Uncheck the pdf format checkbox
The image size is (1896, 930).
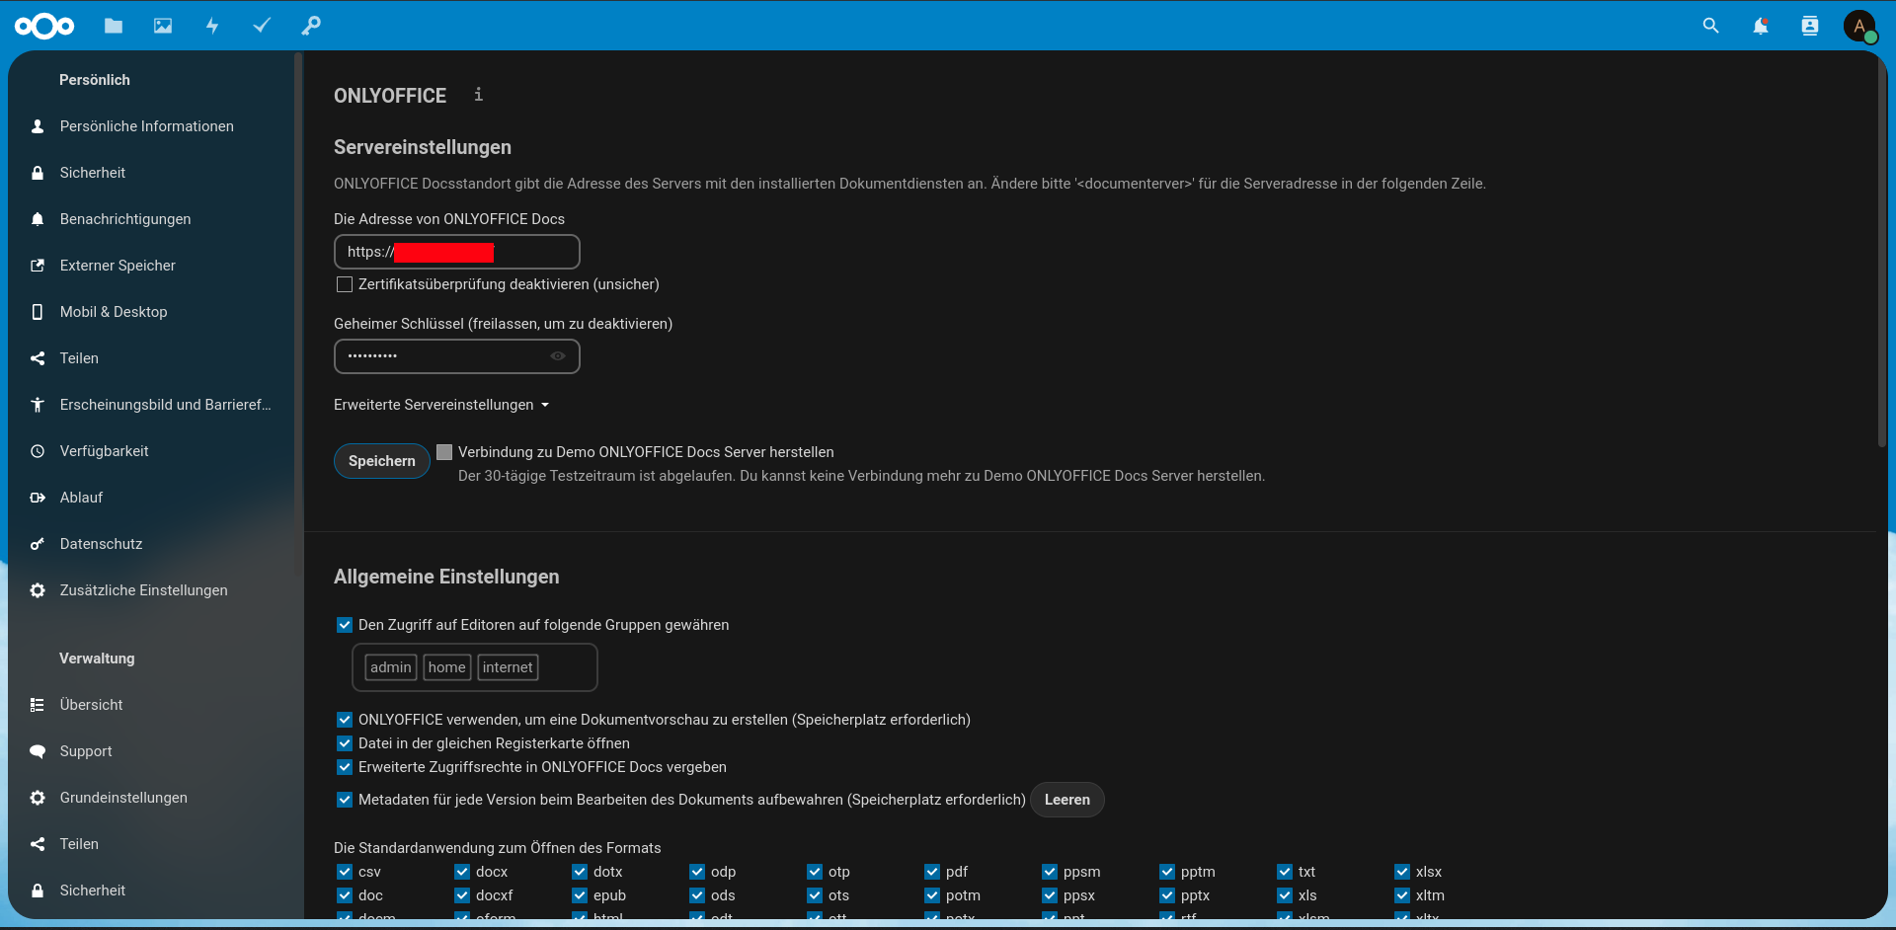932,872
